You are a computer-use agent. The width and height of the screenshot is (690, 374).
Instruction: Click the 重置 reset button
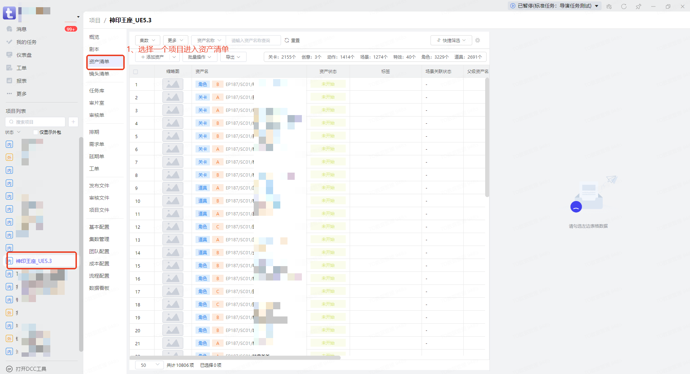click(x=292, y=40)
